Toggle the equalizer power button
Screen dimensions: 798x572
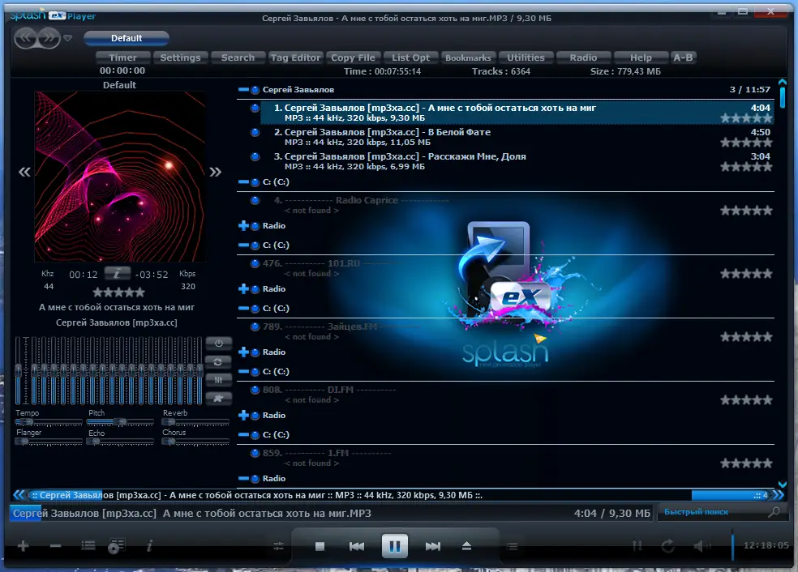click(x=218, y=344)
